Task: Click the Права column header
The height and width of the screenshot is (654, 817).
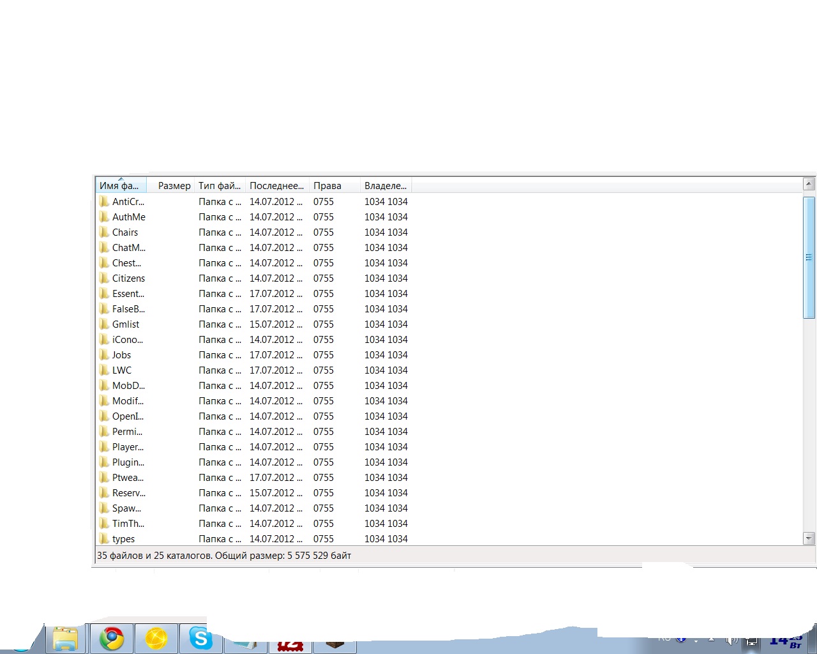Action: click(x=327, y=186)
